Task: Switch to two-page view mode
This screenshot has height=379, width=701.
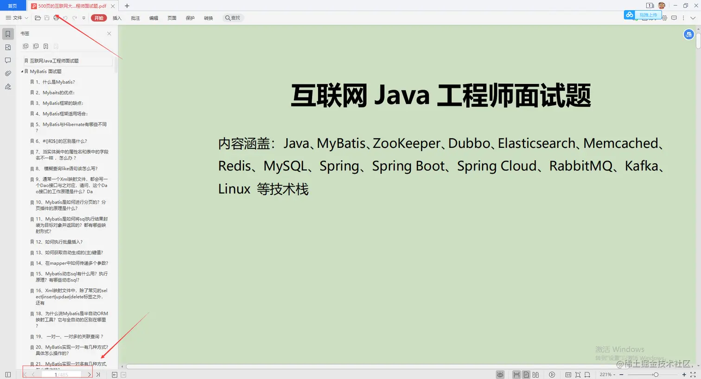Action: tap(536, 374)
